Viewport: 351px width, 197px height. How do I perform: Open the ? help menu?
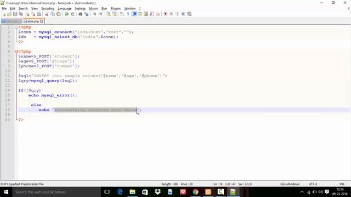pos(140,9)
